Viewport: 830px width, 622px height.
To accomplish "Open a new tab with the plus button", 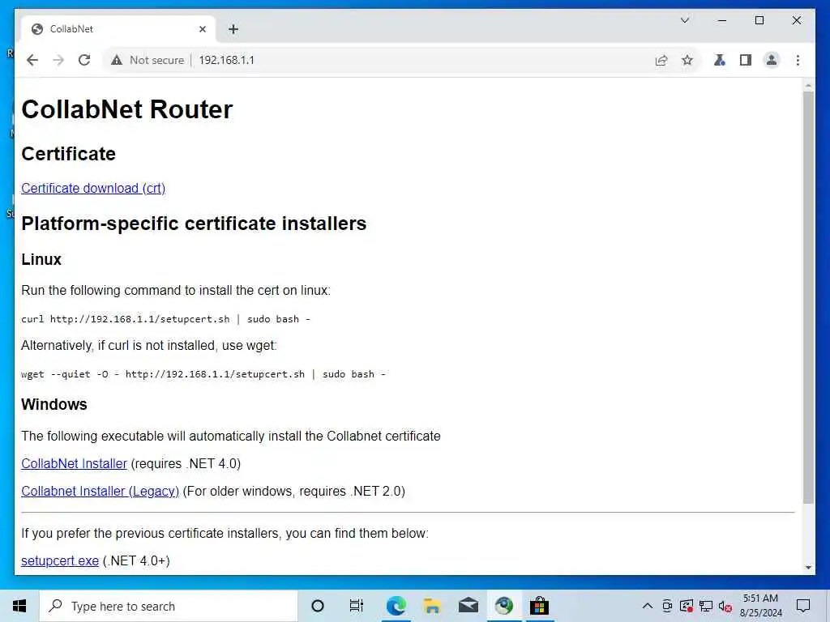I will tap(233, 30).
